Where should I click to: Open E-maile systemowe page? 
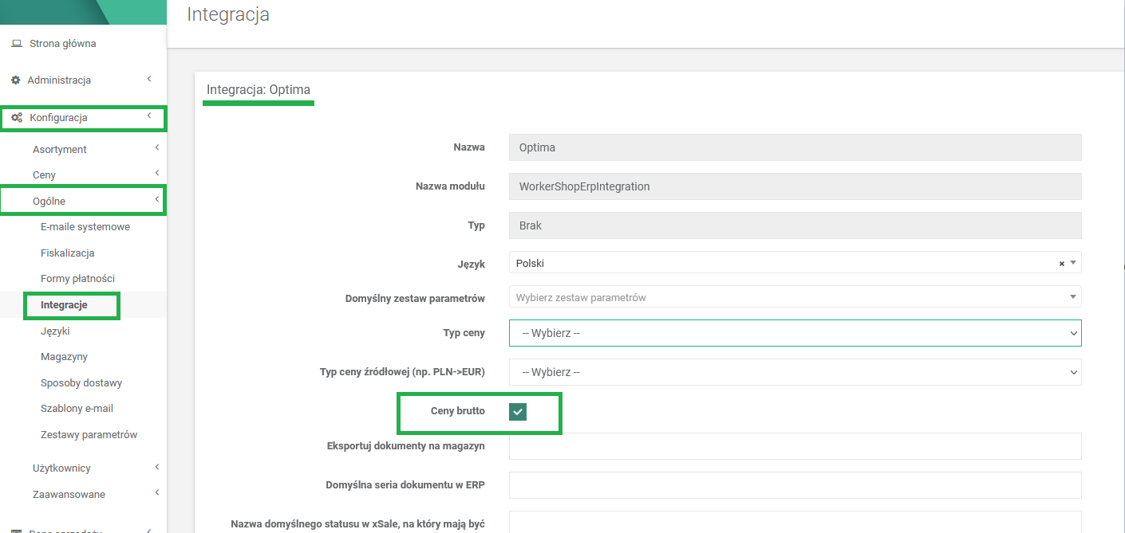pyautogui.click(x=85, y=227)
